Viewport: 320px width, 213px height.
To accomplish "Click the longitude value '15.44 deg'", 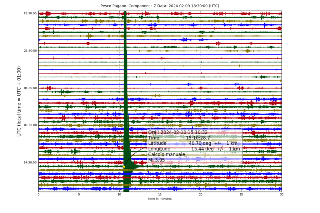I will click(202, 149).
